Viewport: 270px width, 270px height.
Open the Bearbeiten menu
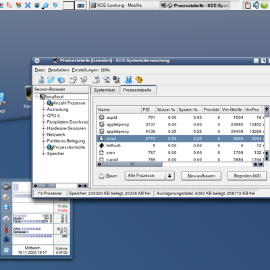pyautogui.click(x=59, y=70)
